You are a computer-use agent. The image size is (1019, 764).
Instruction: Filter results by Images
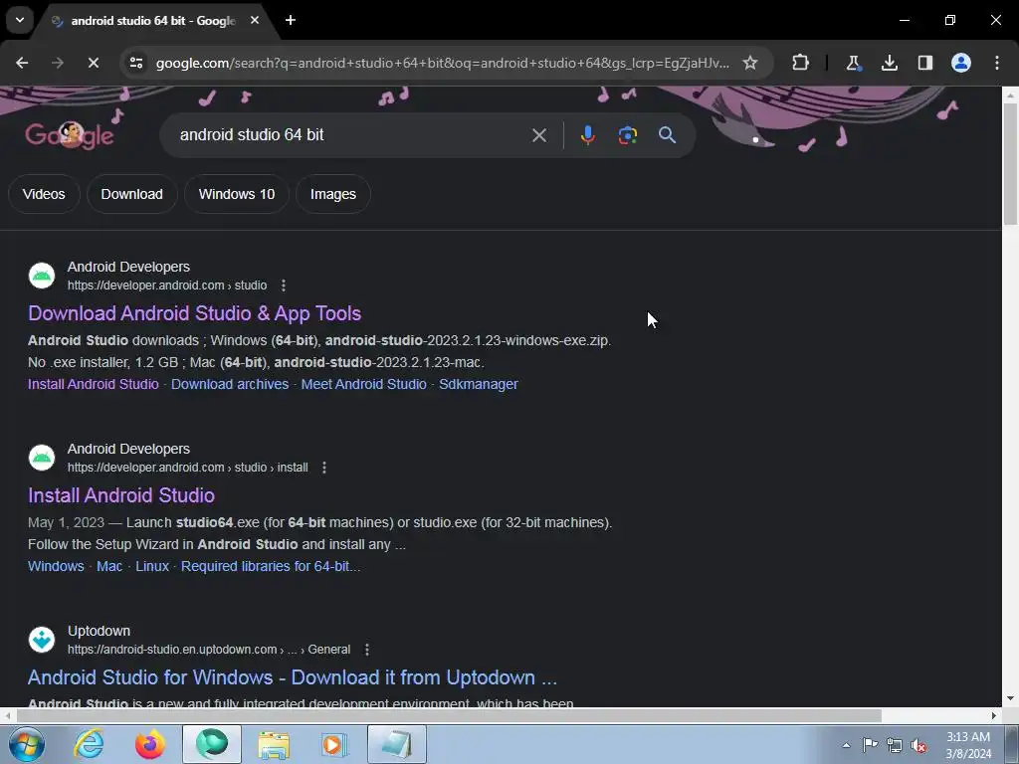pos(332,194)
